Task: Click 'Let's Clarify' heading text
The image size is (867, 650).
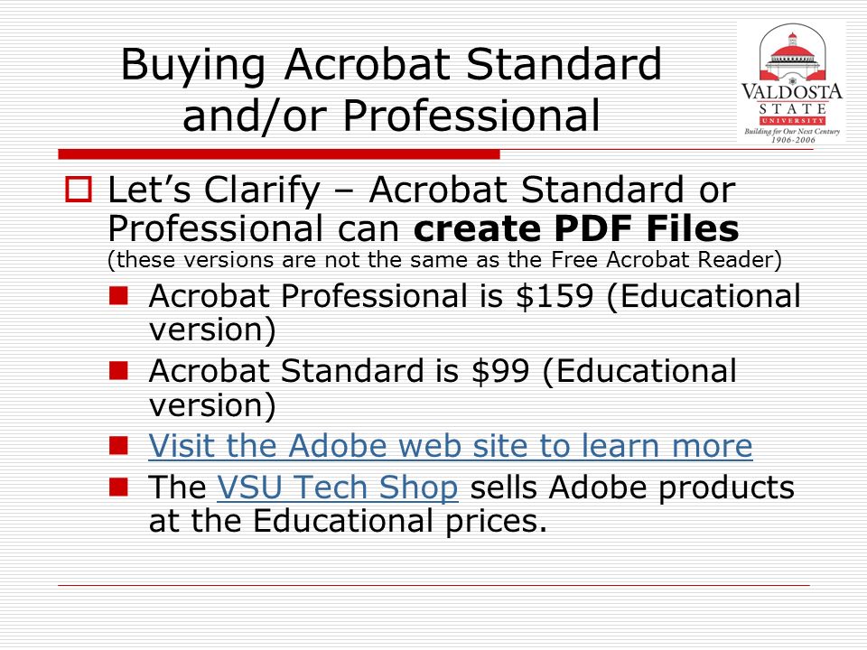Action: click(x=214, y=190)
